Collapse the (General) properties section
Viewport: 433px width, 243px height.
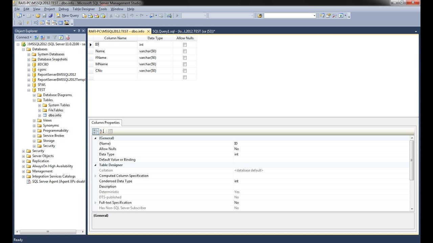coord(95,138)
